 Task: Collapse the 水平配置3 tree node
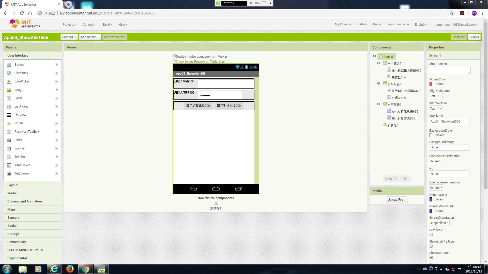click(378, 104)
